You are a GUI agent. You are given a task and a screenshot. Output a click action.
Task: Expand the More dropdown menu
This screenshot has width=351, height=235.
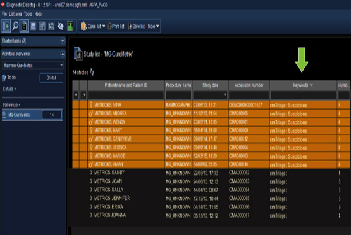[153, 26]
